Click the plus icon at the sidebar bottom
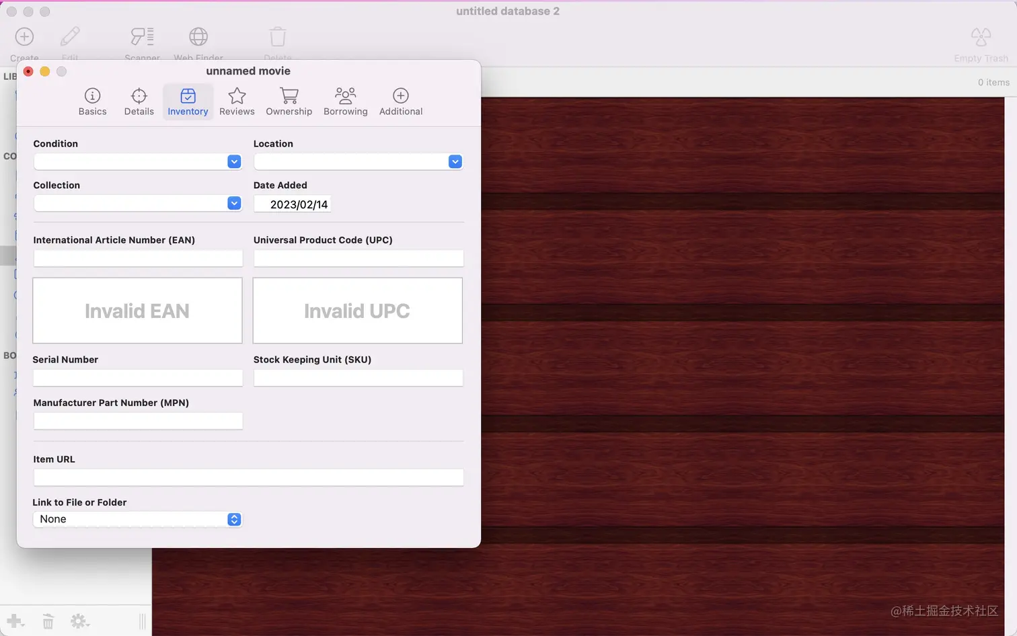 [15, 621]
